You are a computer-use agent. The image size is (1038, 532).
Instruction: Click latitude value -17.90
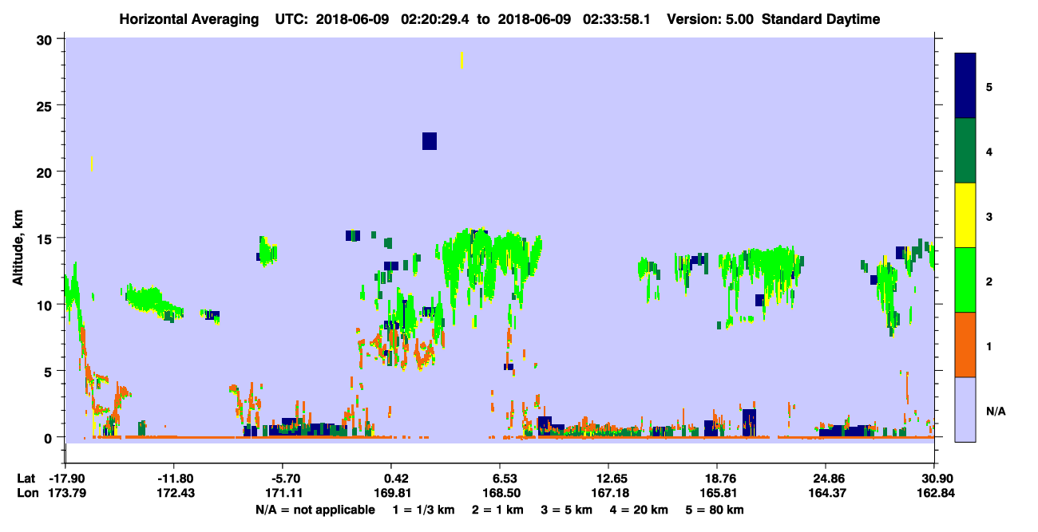click(66, 479)
